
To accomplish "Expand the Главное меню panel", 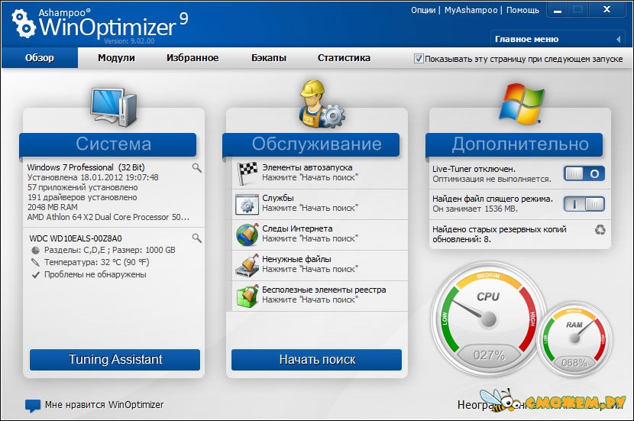I will (x=558, y=39).
